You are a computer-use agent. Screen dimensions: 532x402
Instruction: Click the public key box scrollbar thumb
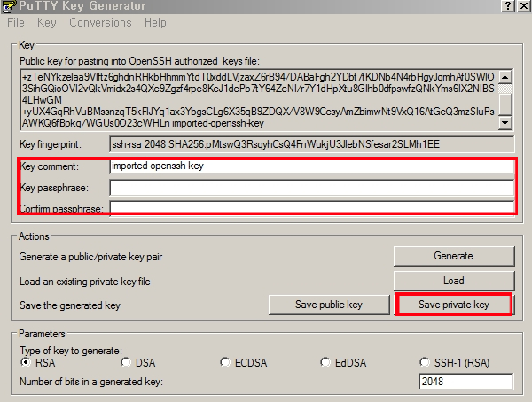[x=505, y=104]
